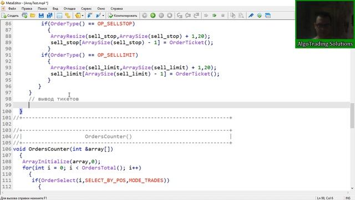Open the Окно menu

click(x=101, y=8)
